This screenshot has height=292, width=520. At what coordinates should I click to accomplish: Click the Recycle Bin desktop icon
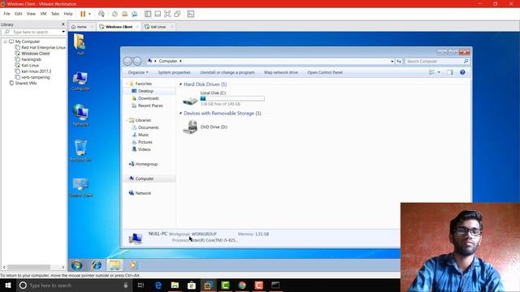pos(80,151)
